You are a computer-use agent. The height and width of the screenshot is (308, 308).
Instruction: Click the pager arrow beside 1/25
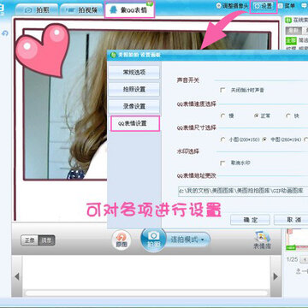[x=305, y=259]
